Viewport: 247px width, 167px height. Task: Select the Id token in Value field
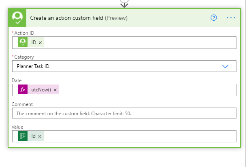33,136
